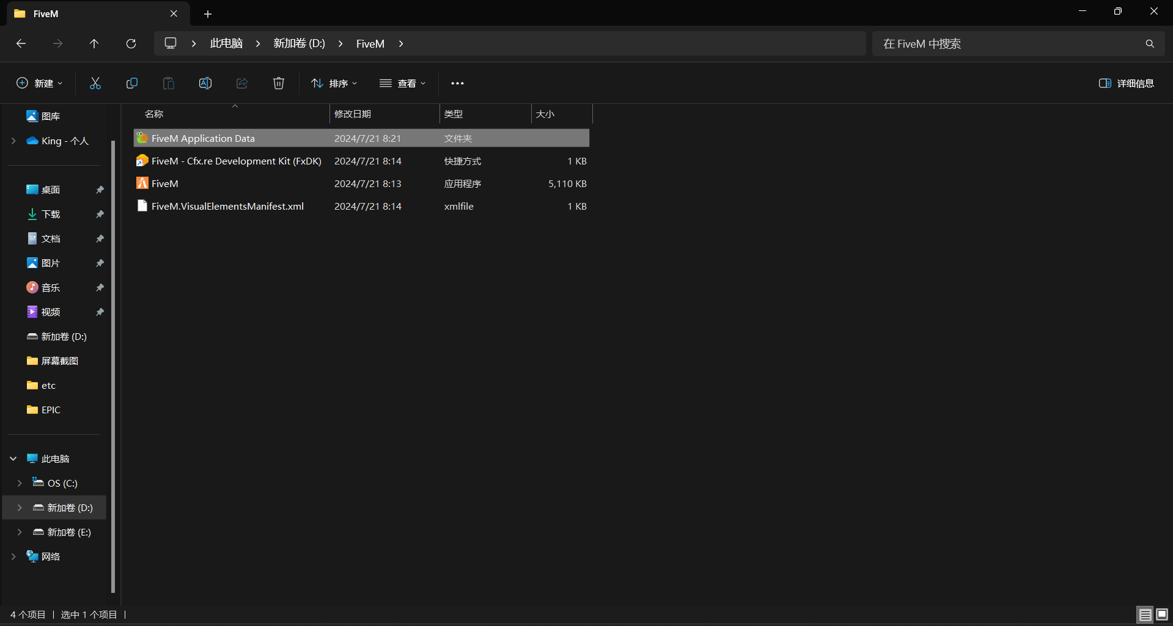Select the FiveM application file
Image resolution: width=1173 pixels, height=626 pixels.
[165, 183]
